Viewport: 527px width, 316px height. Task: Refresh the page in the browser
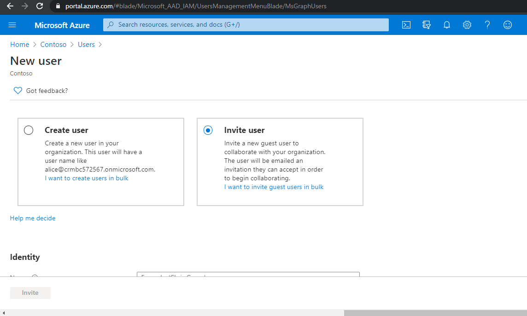40,6
